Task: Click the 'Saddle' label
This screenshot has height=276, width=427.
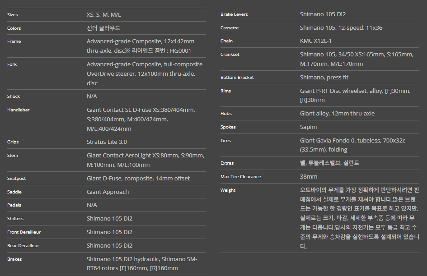Action: pyautogui.click(x=14, y=192)
